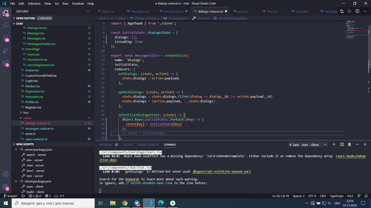The height and width of the screenshot is (208, 371).
Task: Switch to the PROBLEMS panel tab
Action: pyautogui.click(x=106, y=144)
